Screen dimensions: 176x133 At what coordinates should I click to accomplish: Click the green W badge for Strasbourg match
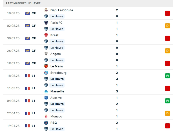168,76
